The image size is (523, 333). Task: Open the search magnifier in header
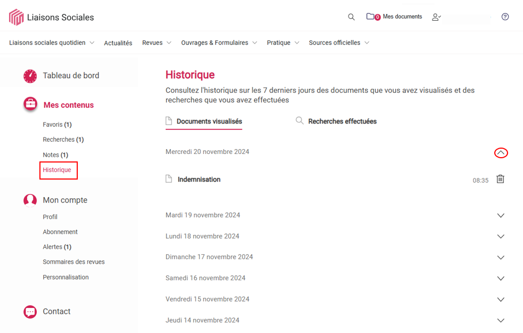click(351, 17)
